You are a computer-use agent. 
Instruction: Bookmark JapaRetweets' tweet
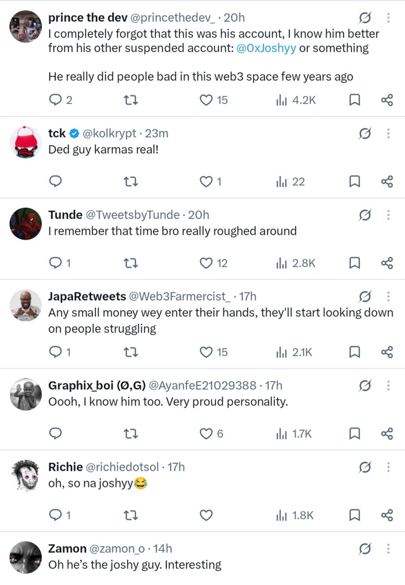point(355,352)
